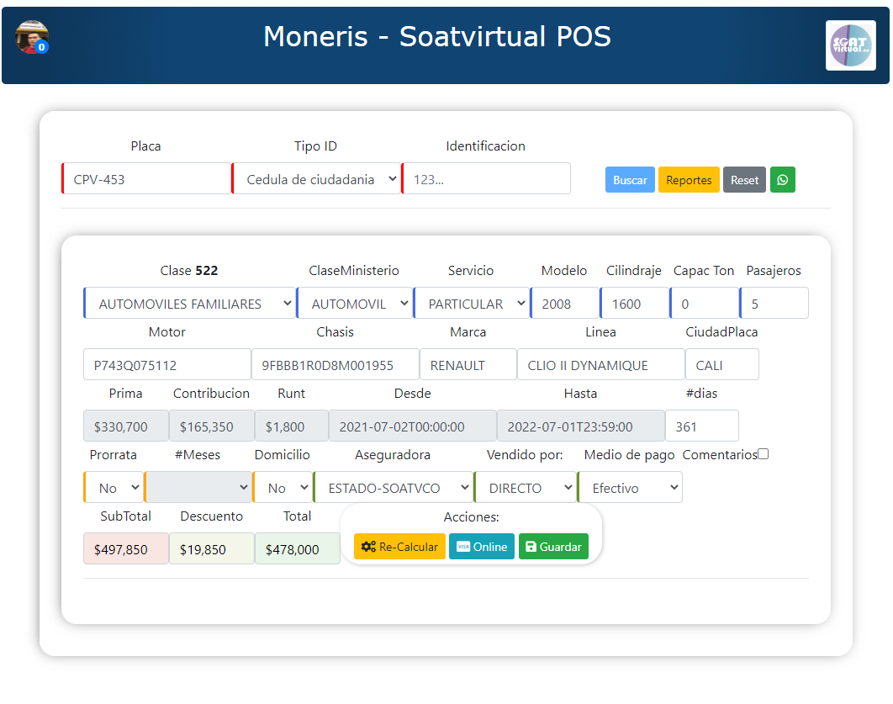Click the Contribucion field $165,350
Viewport: 893px width, 704px height.
[x=211, y=426]
